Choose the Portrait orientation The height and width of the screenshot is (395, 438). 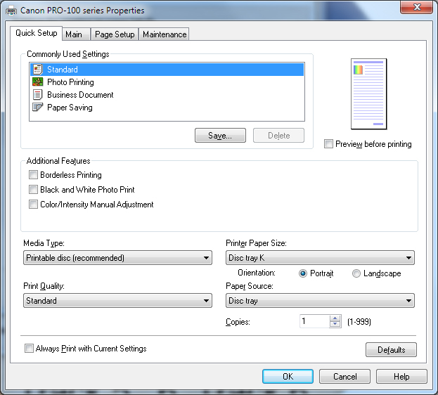click(303, 273)
